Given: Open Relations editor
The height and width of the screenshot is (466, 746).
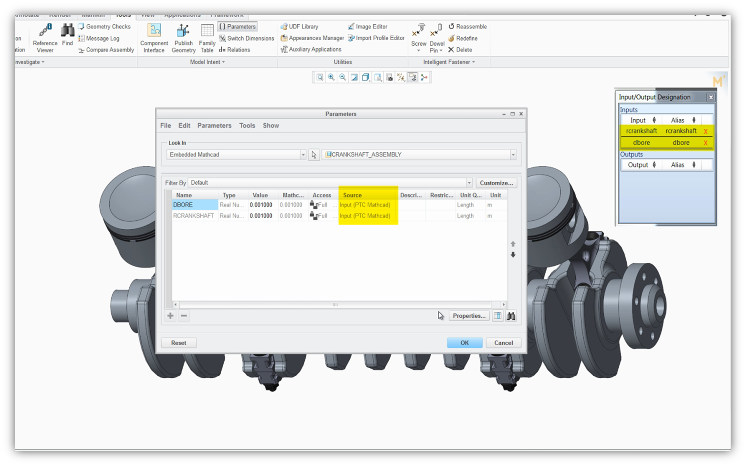Looking at the screenshot, I should [234, 50].
